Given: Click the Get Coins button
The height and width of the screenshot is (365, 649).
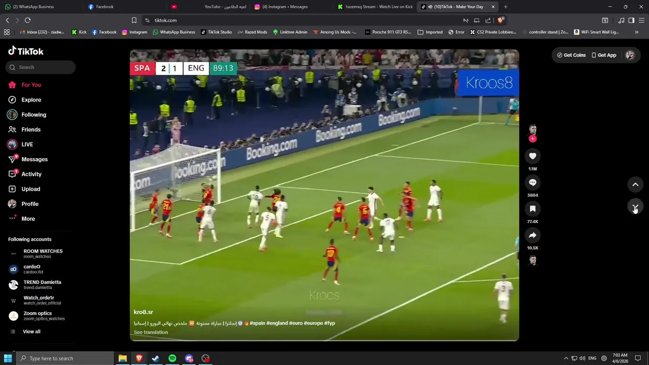Looking at the screenshot, I should [571, 55].
